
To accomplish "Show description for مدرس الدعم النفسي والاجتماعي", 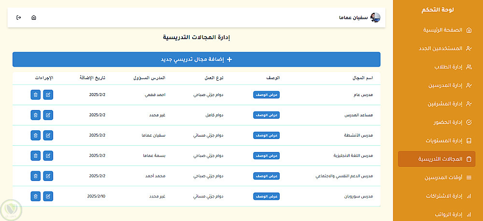I will [267, 176].
